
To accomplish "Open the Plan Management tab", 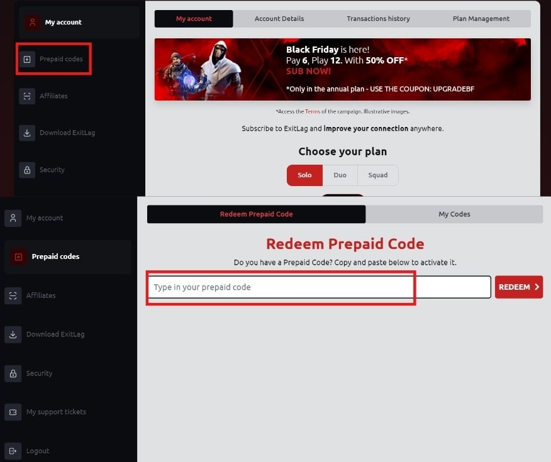I will pos(481,19).
